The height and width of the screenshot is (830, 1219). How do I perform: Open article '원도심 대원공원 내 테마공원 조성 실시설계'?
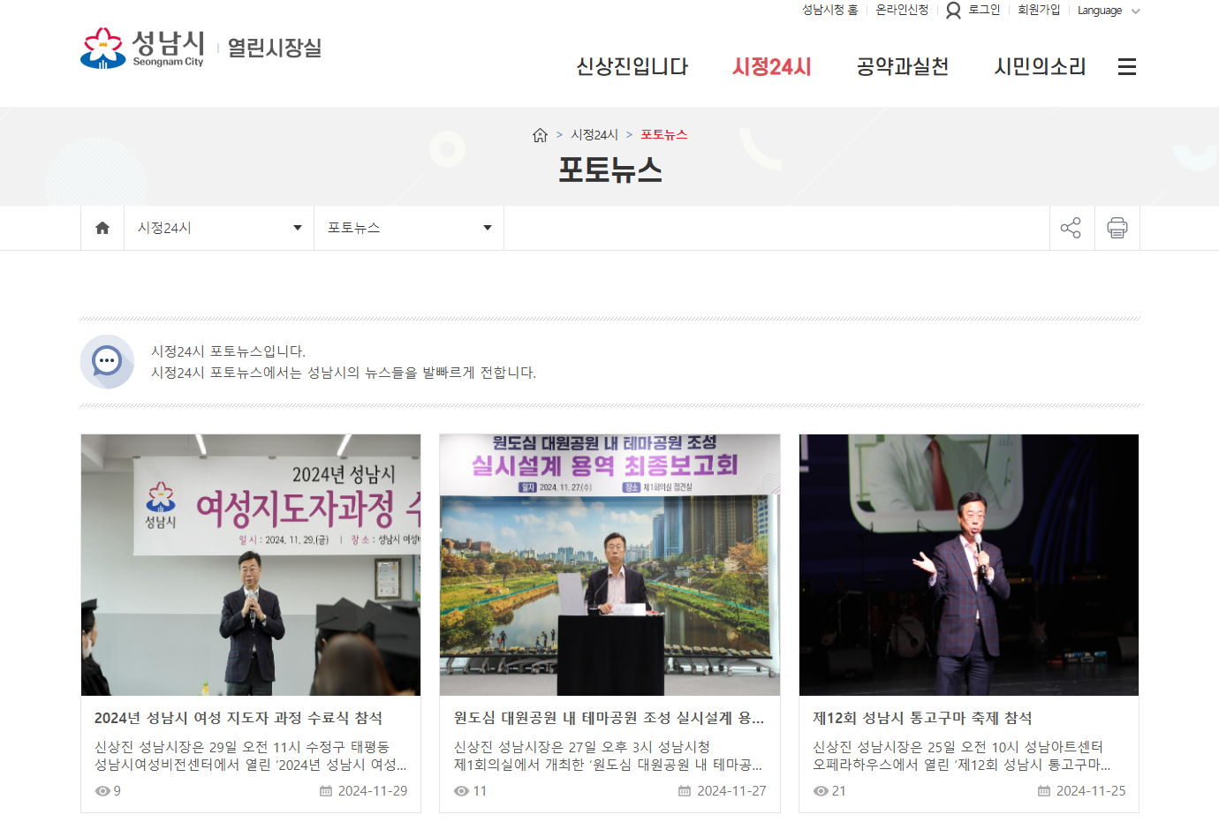[609, 718]
